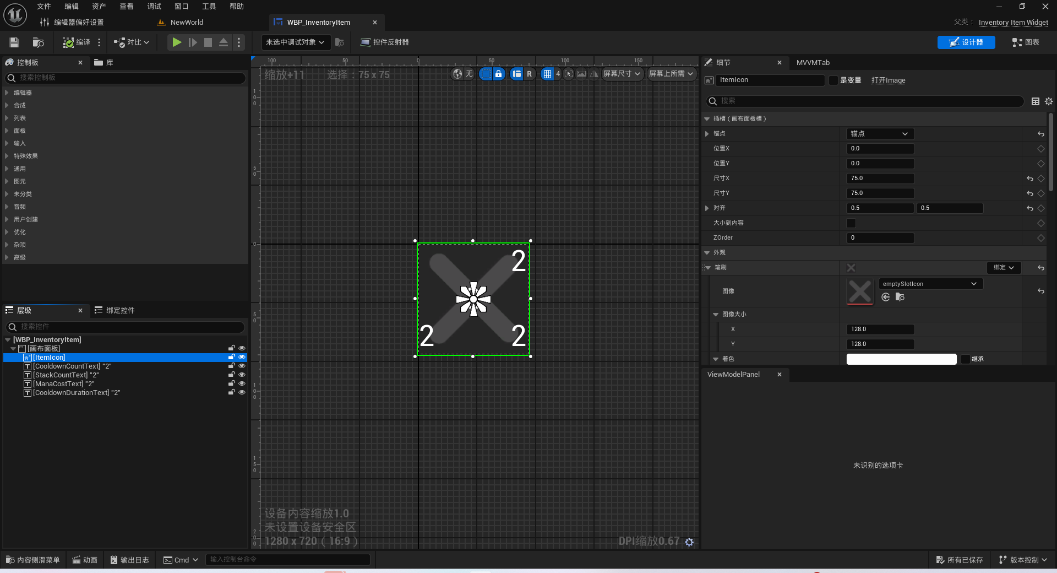Click the eject icon in play controls

(224, 42)
